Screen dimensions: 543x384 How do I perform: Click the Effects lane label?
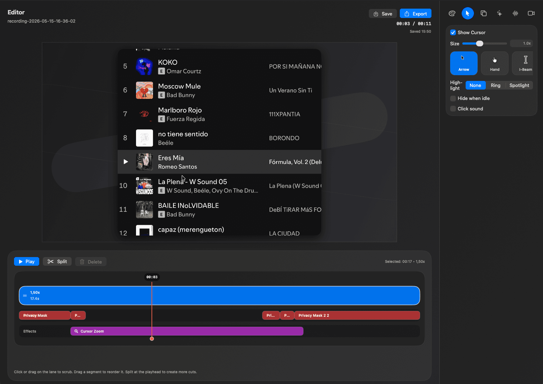30,331
